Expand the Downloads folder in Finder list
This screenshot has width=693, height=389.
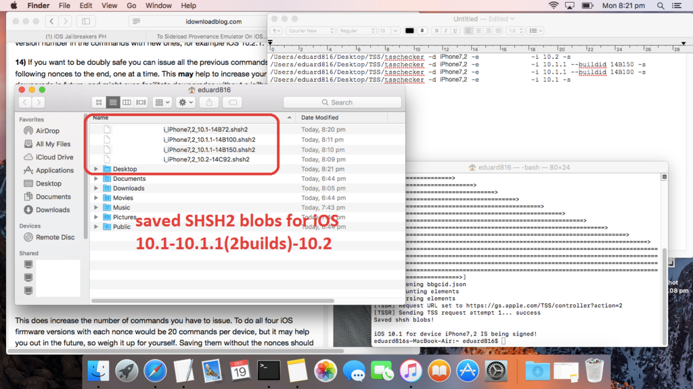[96, 188]
